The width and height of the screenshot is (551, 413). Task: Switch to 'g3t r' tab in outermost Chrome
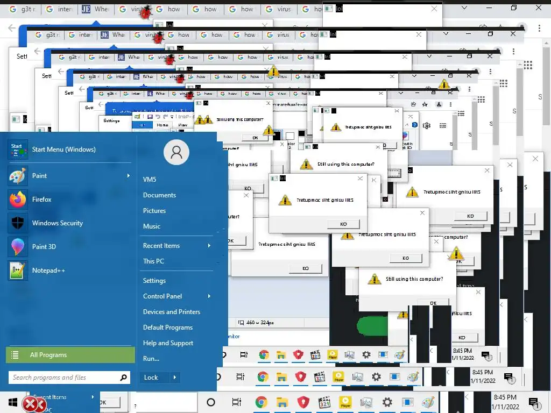(x=23, y=9)
